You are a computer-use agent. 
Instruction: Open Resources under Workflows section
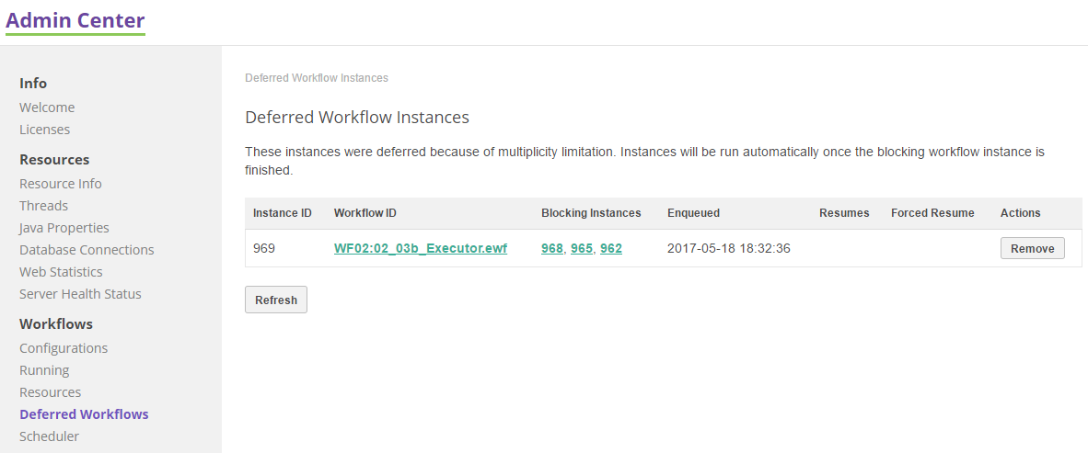(x=50, y=392)
